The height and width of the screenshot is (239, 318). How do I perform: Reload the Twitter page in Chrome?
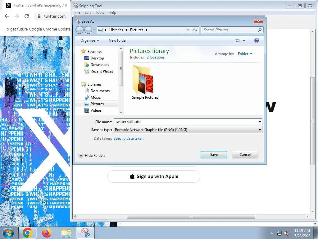point(27,16)
